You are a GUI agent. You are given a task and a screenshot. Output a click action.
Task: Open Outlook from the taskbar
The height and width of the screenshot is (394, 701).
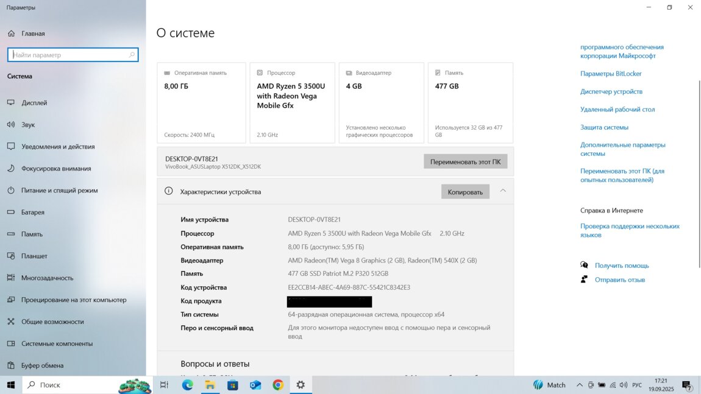pos(255,385)
